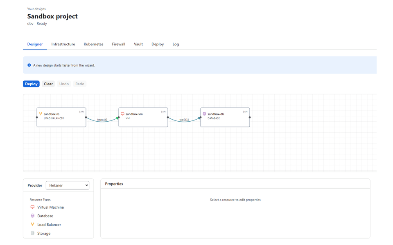Click the database icon on sandbox-db node

click(204, 114)
